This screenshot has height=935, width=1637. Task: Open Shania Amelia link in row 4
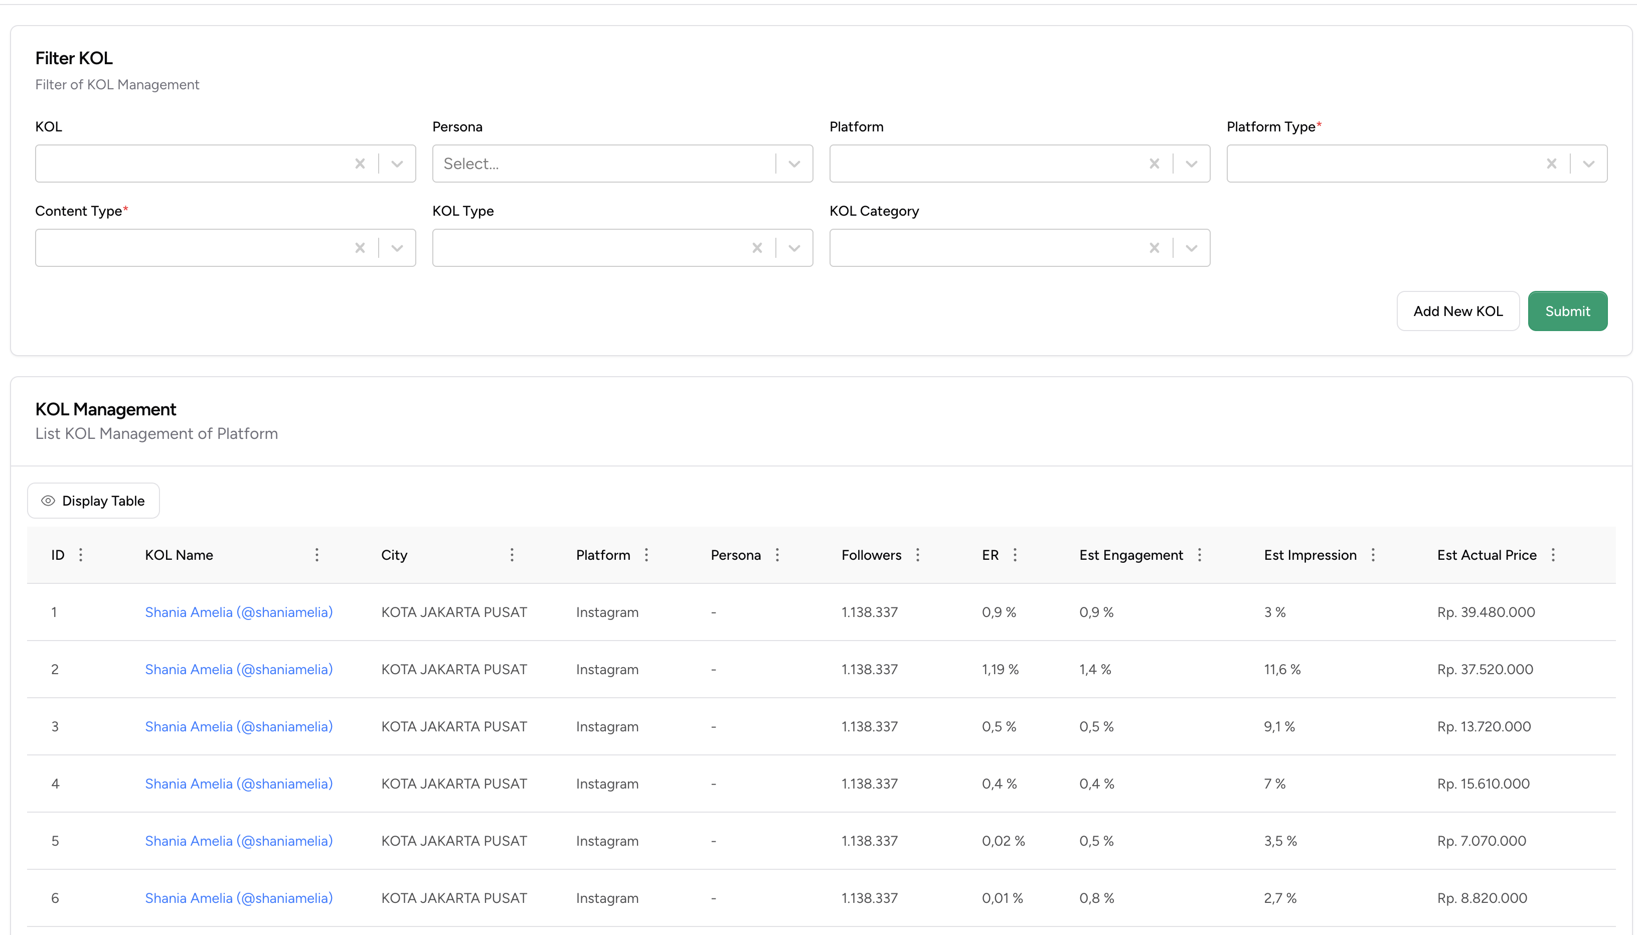[x=239, y=784]
